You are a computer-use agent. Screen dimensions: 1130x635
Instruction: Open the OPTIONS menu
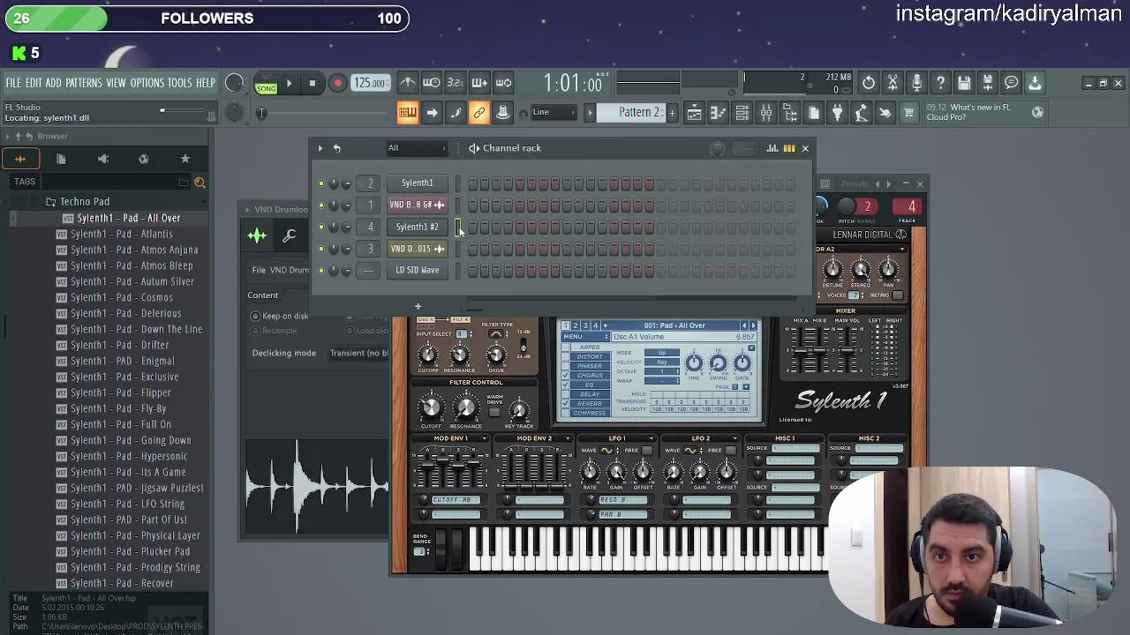point(147,83)
